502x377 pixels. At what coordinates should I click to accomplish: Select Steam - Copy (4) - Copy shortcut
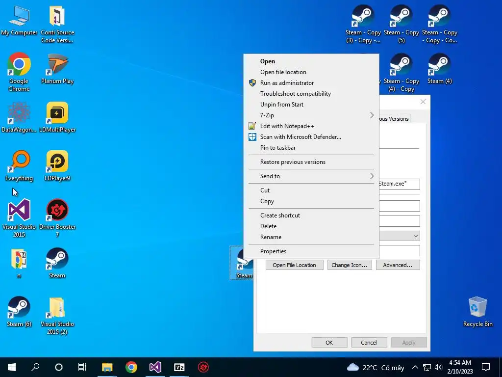(x=401, y=73)
